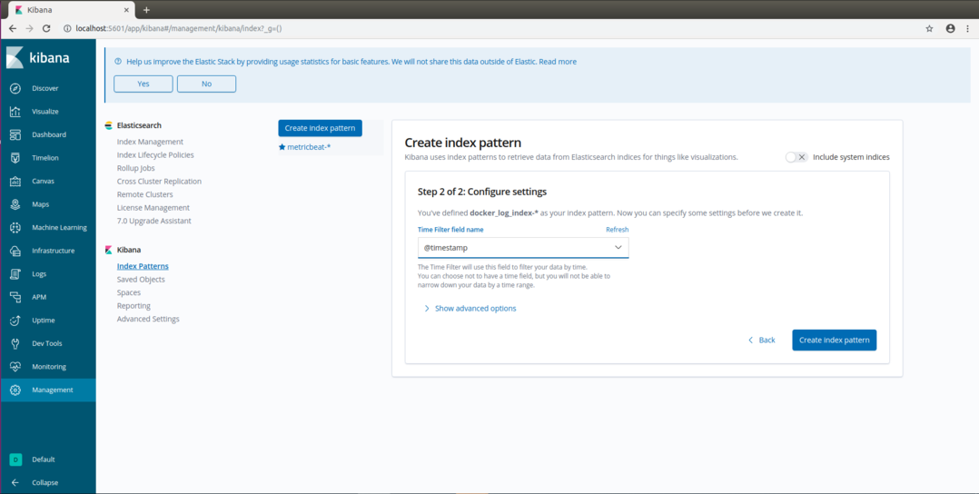Click Create index pattern in list panel
The width and height of the screenshot is (979, 494).
pyautogui.click(x=321, y=128)
